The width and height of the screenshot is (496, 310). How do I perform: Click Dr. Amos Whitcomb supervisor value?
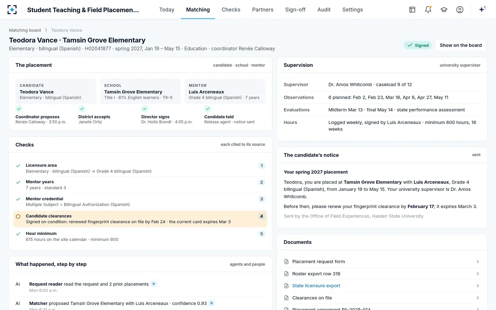370,85
